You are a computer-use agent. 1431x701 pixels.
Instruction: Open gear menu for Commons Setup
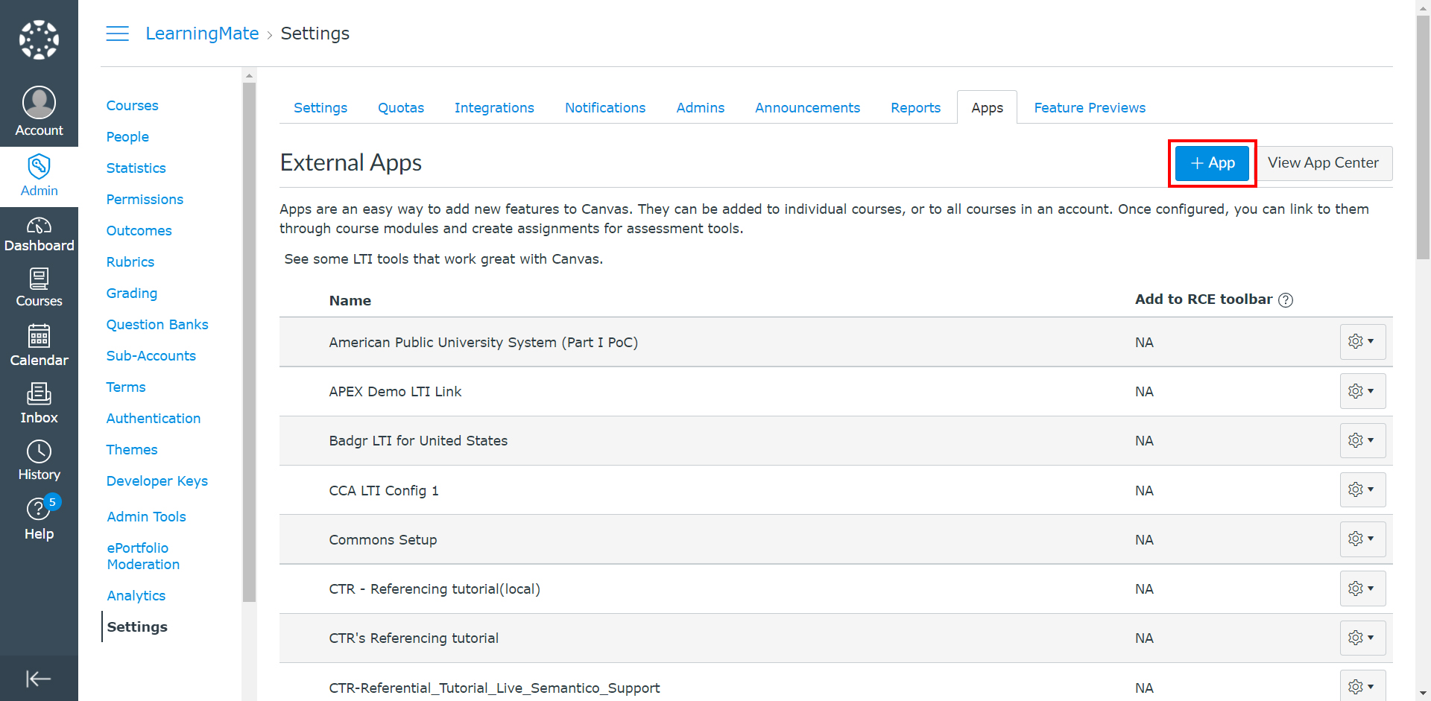[1362, 539]
